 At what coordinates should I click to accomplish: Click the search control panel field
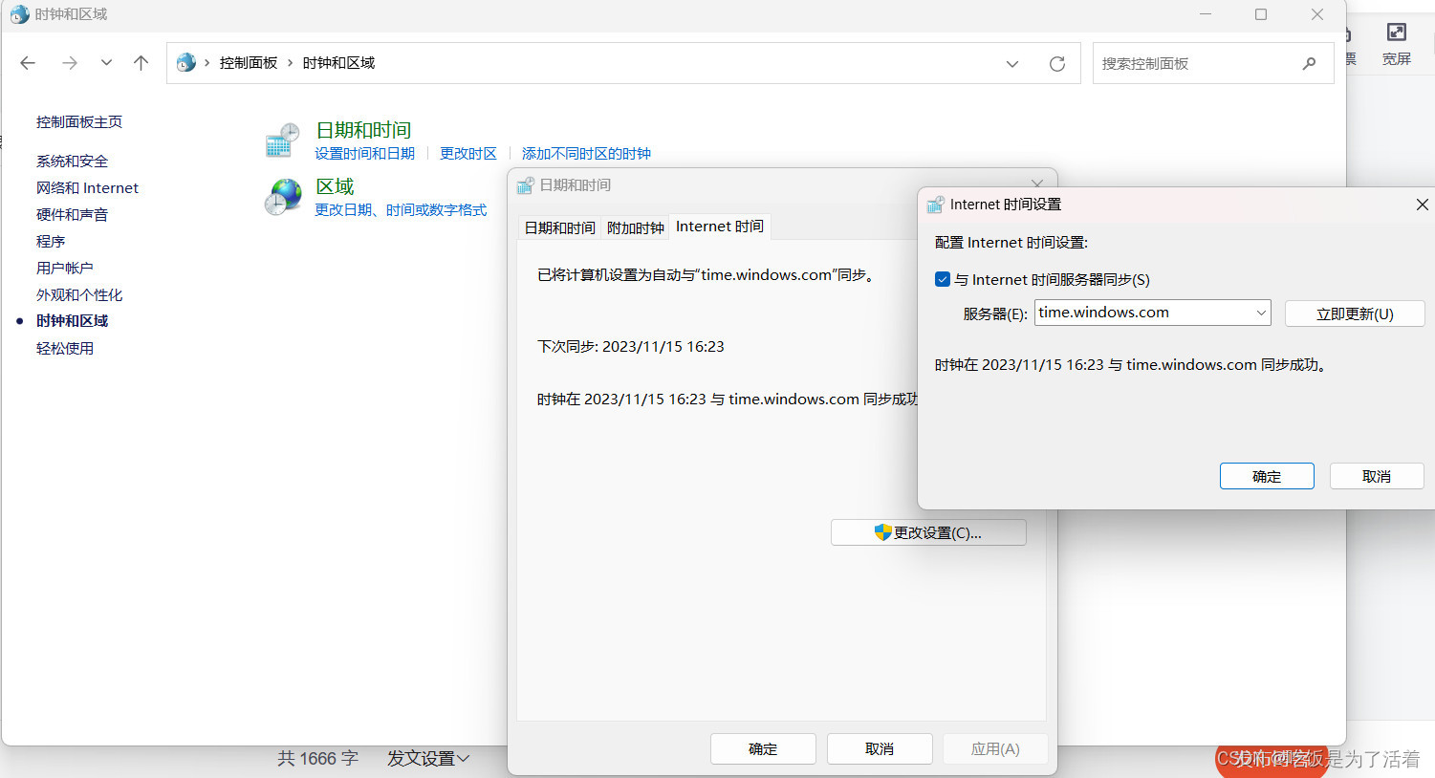1213,63
